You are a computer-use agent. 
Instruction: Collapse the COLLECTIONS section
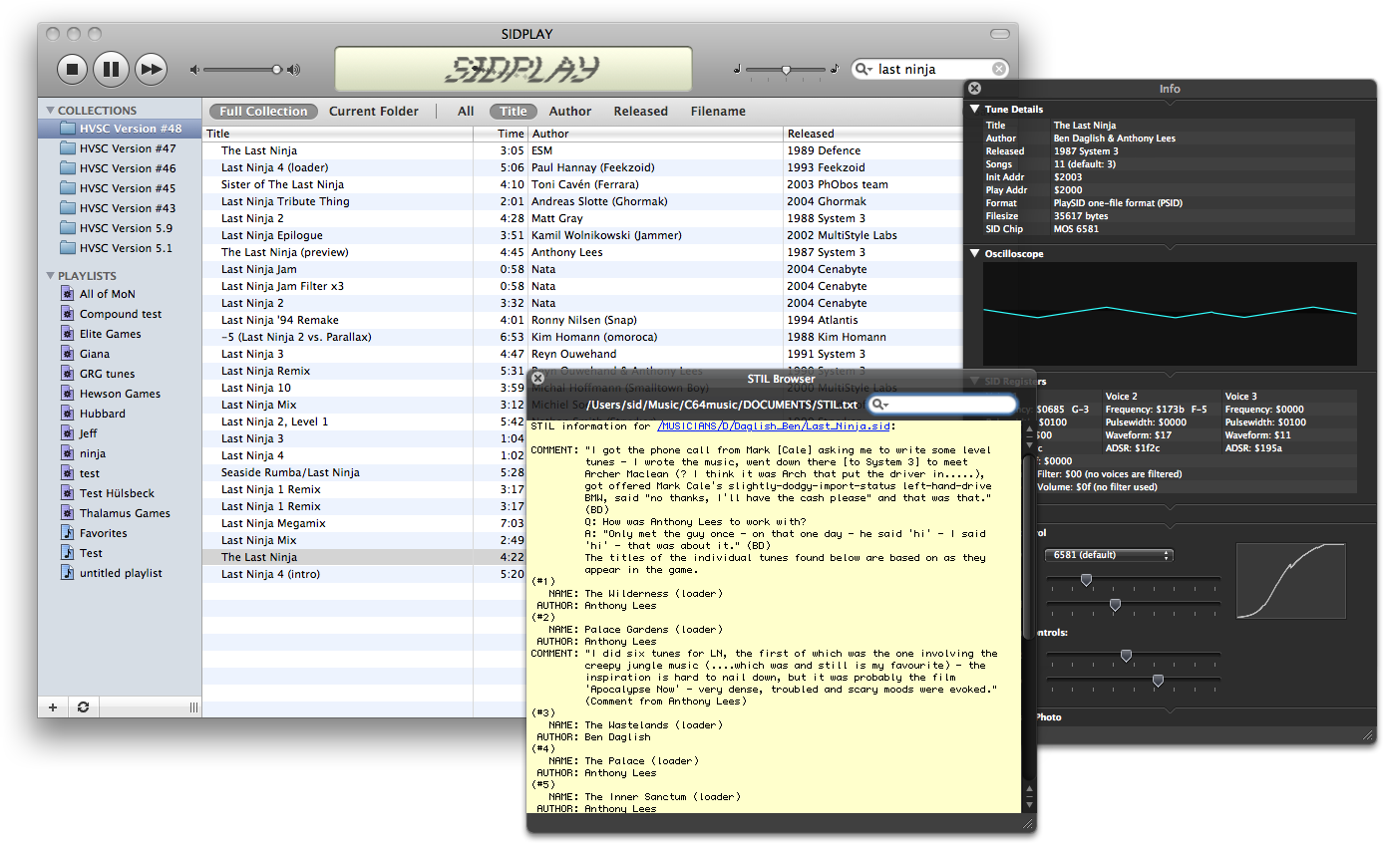pyautogui.click(x=50, y=111)
